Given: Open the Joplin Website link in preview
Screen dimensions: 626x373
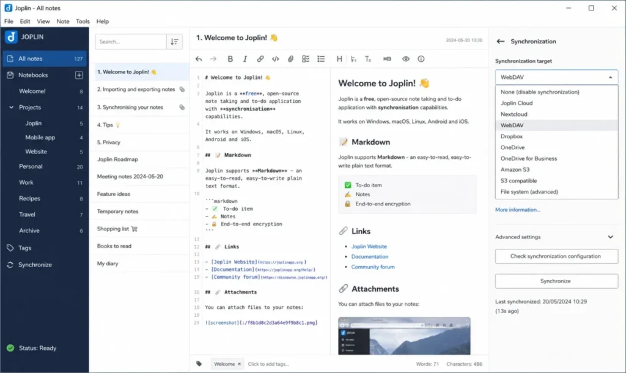Looking at the screenshot, I should pos(369,246).
